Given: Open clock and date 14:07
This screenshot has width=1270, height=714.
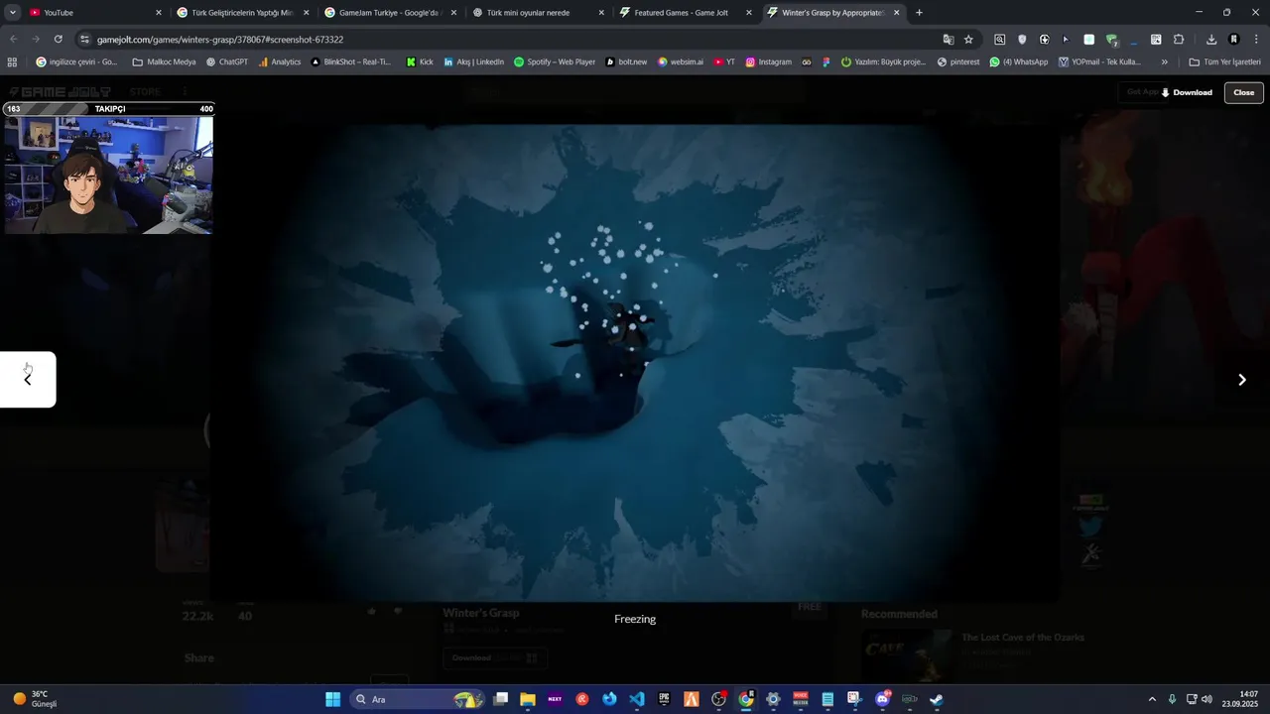Looking at the screenshot, I should (1240, 699).
